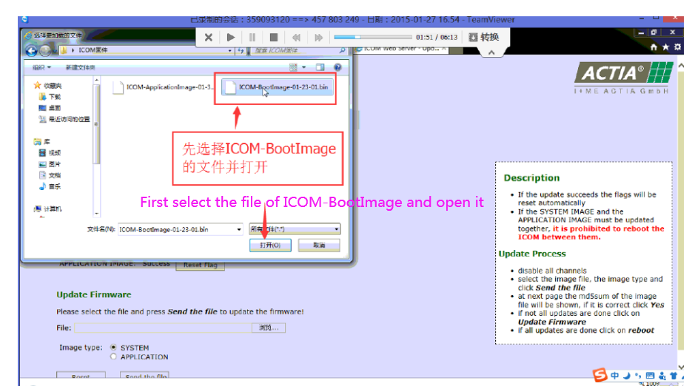
Task: Click the 文件名 filename input field
Action: pyautogui.click(x=177, y=229)
